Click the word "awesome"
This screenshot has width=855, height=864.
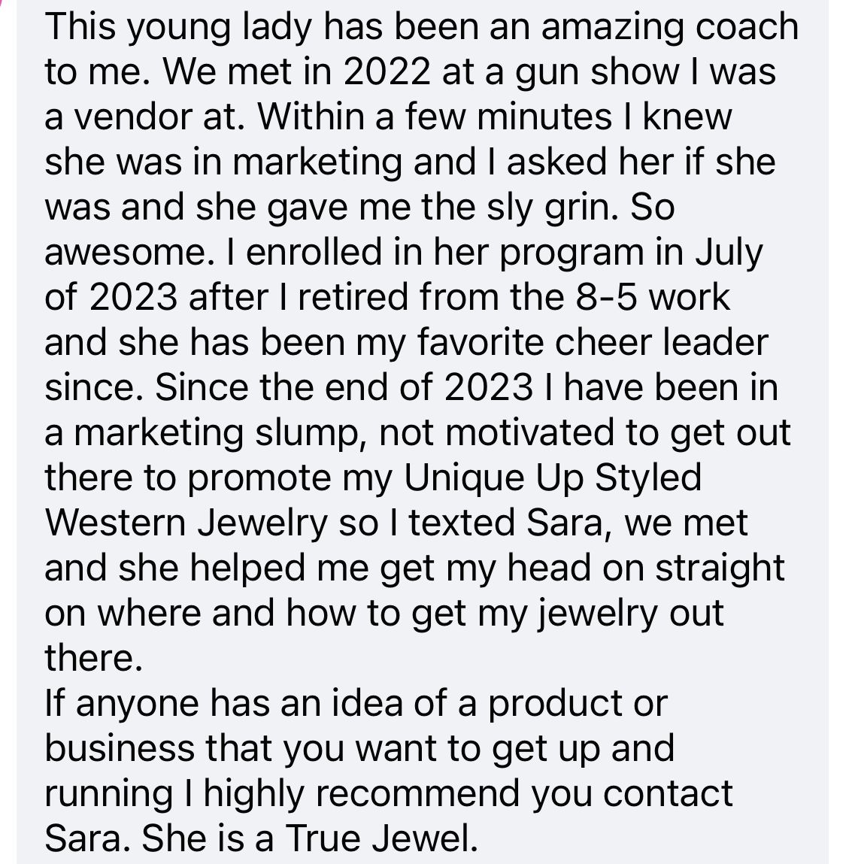[x=125, y=253]
